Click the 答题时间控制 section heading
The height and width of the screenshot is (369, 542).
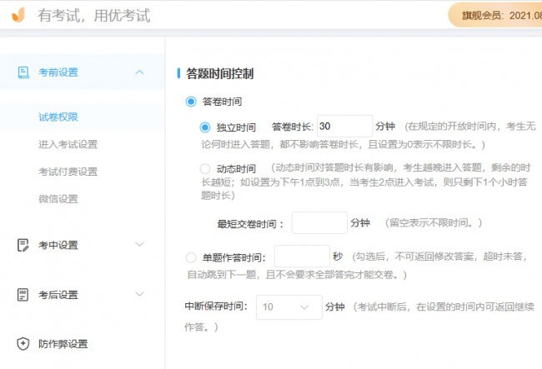[x=220, y=73]
